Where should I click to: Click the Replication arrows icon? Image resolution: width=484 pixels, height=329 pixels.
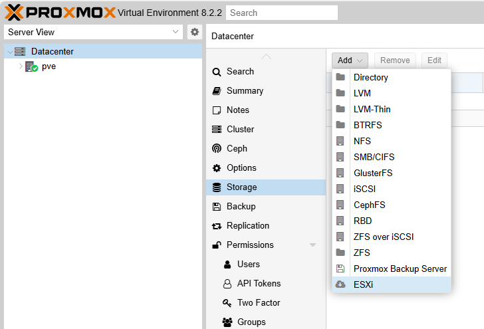[217, 226]
